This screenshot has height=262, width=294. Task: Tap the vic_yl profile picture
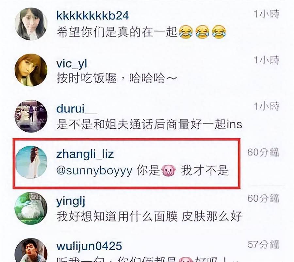click(x=31, y=70)
